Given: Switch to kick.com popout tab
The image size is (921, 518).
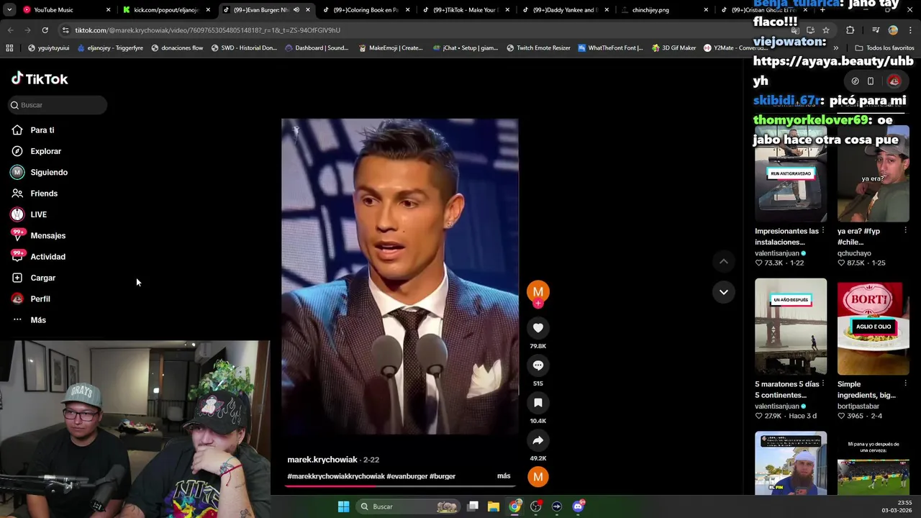Looking at the screenshot, I should tap(165, 10).
